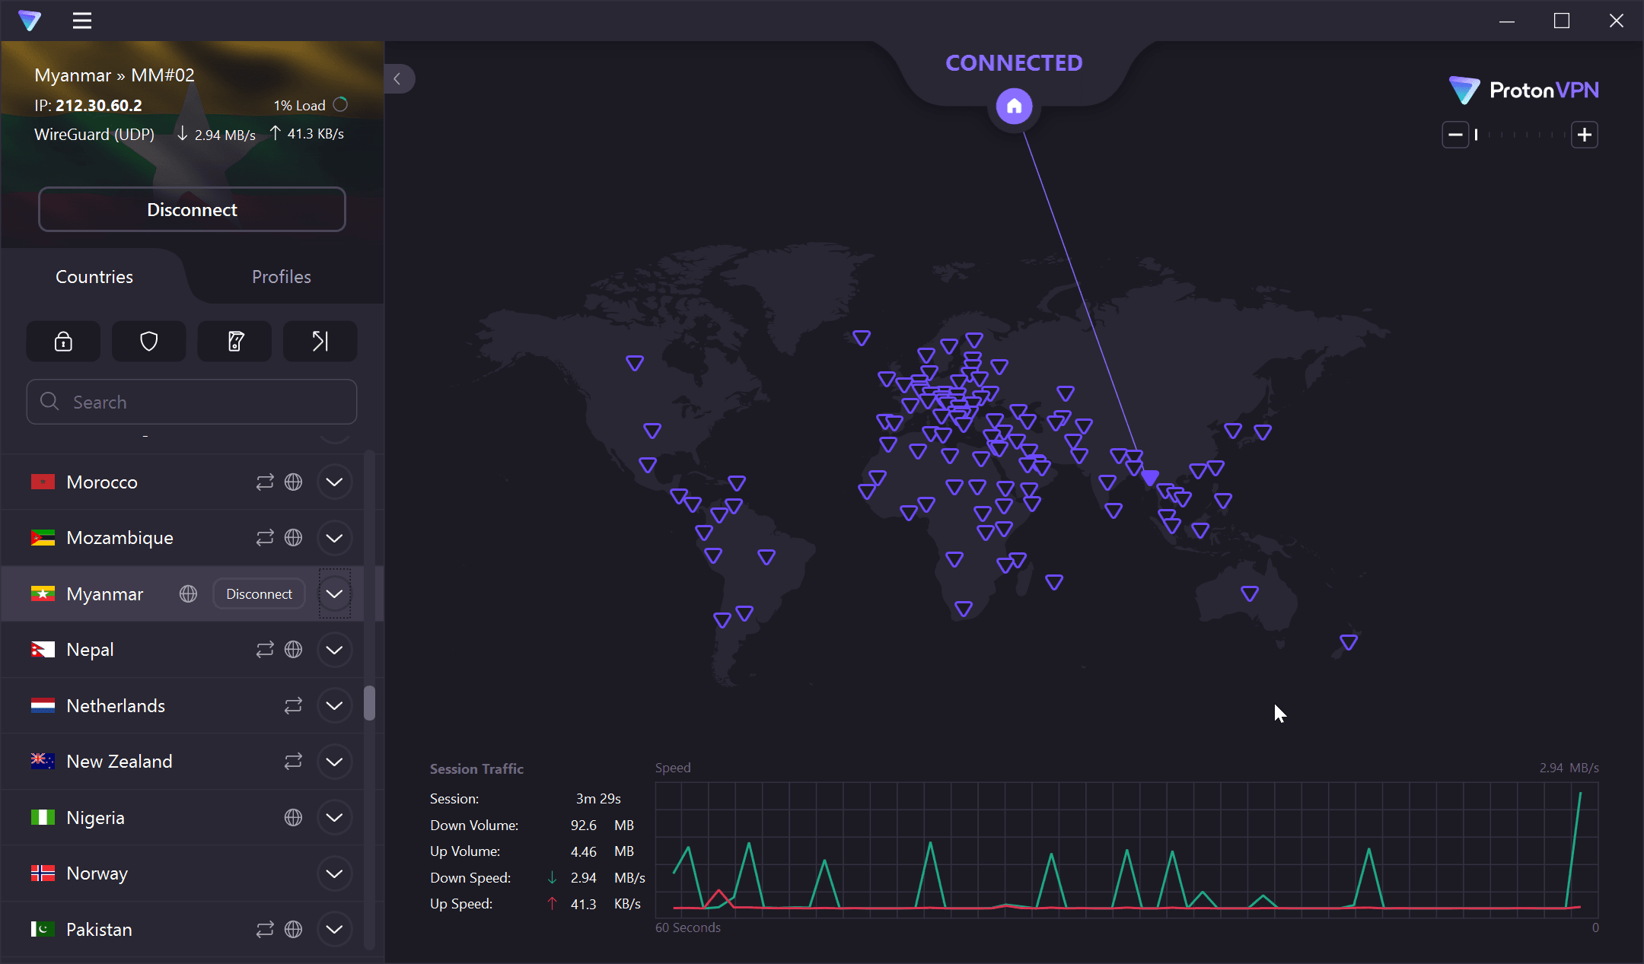Click the Myanmar » MM#02 server title
The image size is (1644, 964).
[114, 75]
